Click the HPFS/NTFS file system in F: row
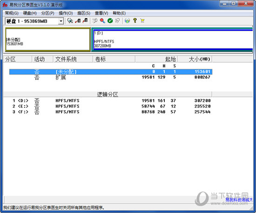The height and width of the screenshot is (213, 256). click(x=67, y=112)
